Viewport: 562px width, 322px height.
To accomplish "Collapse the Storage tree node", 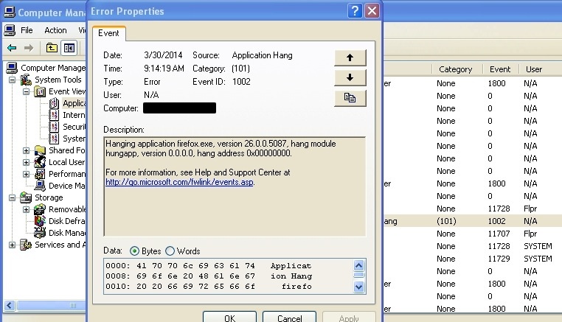I will point(15,197).
